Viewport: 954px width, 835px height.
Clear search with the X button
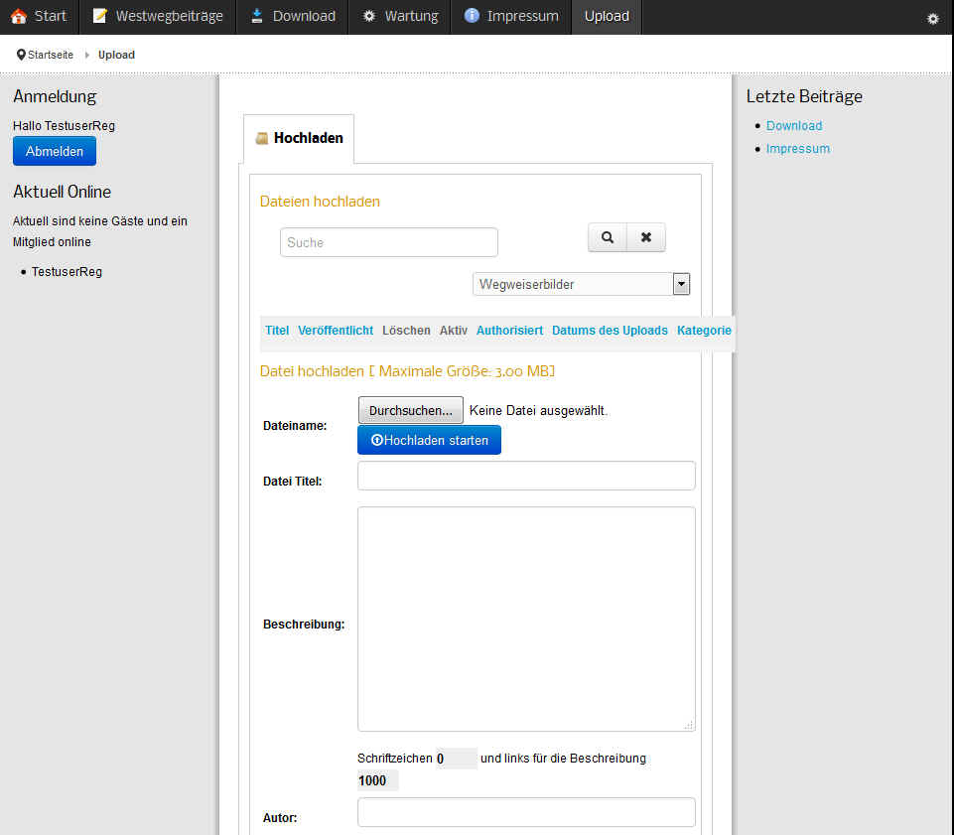646,237
